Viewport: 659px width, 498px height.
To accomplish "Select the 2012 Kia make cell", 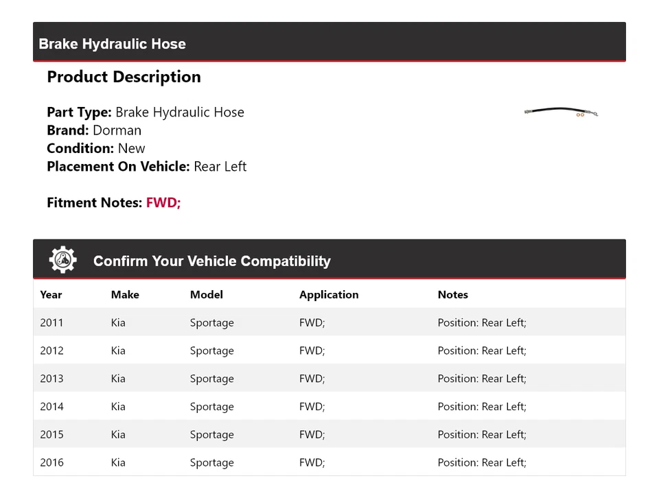I will click(118, 351).
